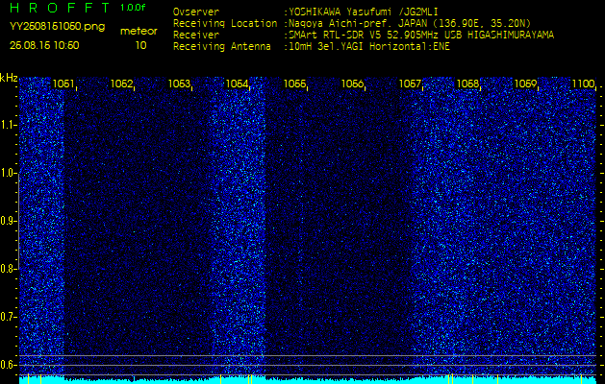605x384 pixels.
Task: Click the date stamp 25.08.15 10:50
Action: tap(44, 45)
